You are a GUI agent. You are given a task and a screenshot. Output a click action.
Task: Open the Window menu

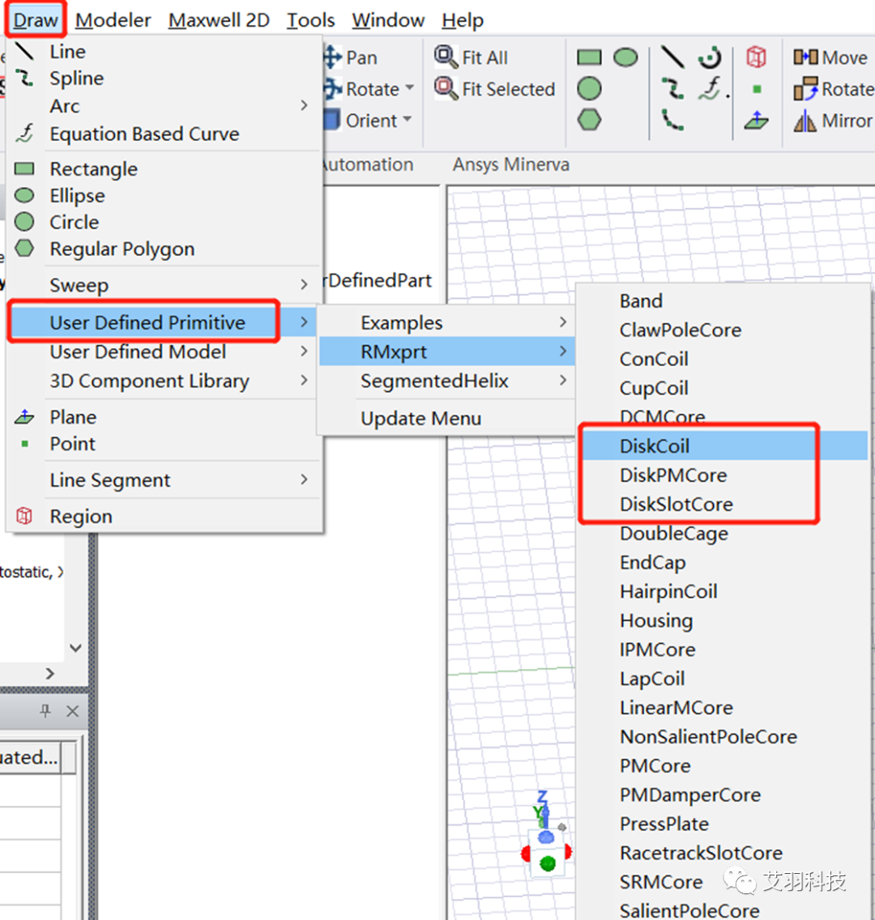point(388,20)
